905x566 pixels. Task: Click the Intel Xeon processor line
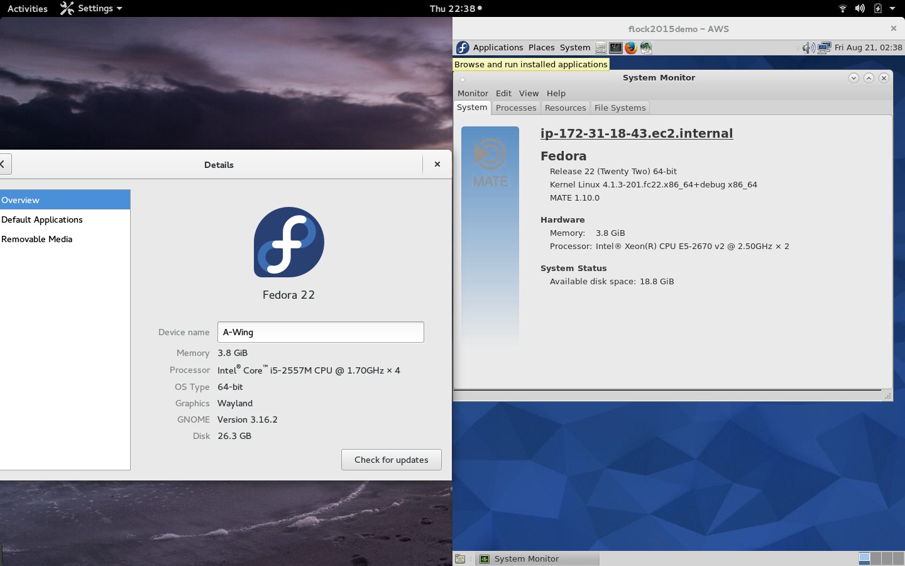669,247
